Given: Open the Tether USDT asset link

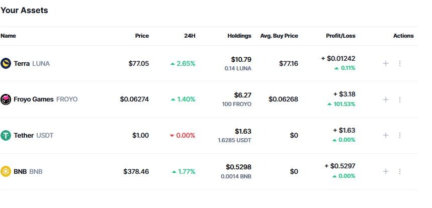Looking at the screenshot, I should (34, 135).
